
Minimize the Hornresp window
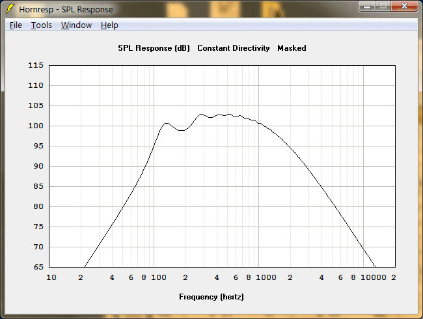click(367, 7)
